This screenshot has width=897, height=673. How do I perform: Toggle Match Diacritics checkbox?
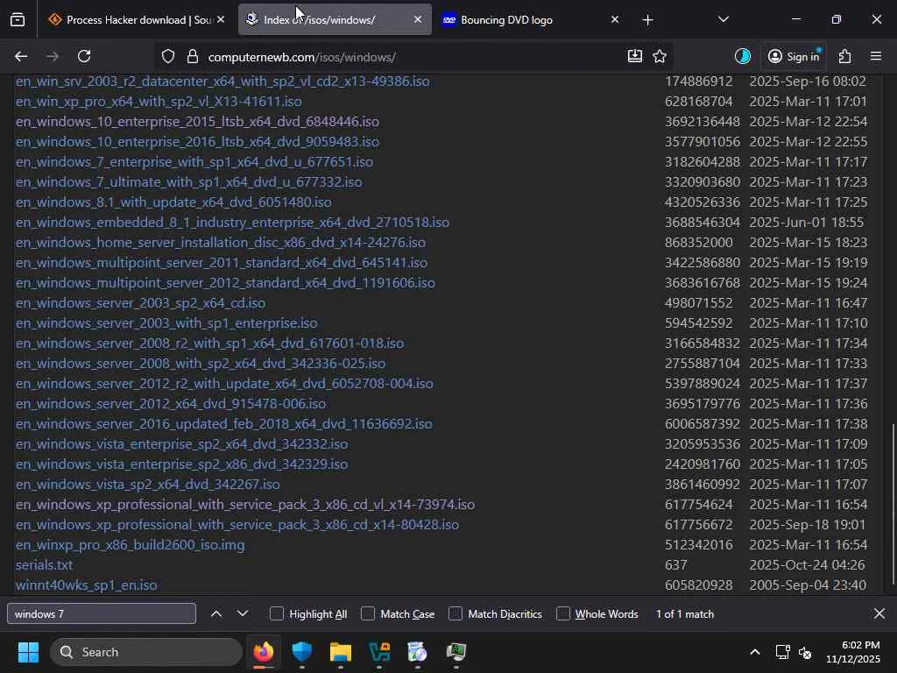pyautogui.click(x=456, y=613)
